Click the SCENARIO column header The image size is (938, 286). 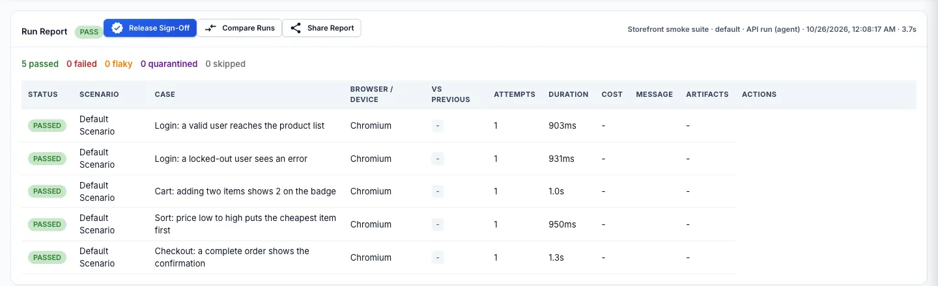click(x=99, y=94)
